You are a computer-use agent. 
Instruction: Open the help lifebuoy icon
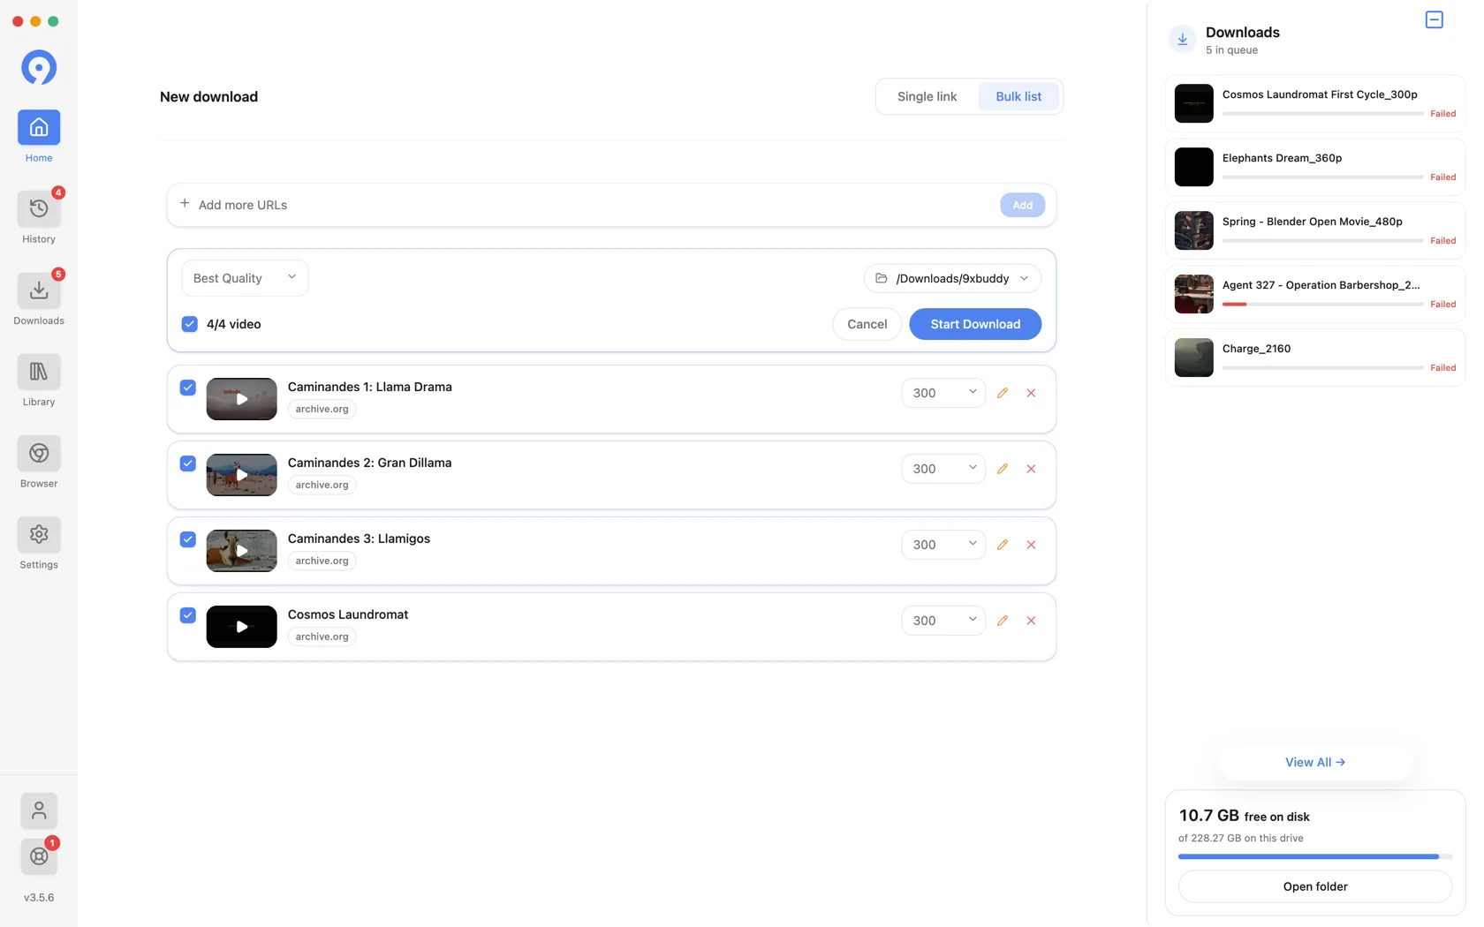coord(39,856)
